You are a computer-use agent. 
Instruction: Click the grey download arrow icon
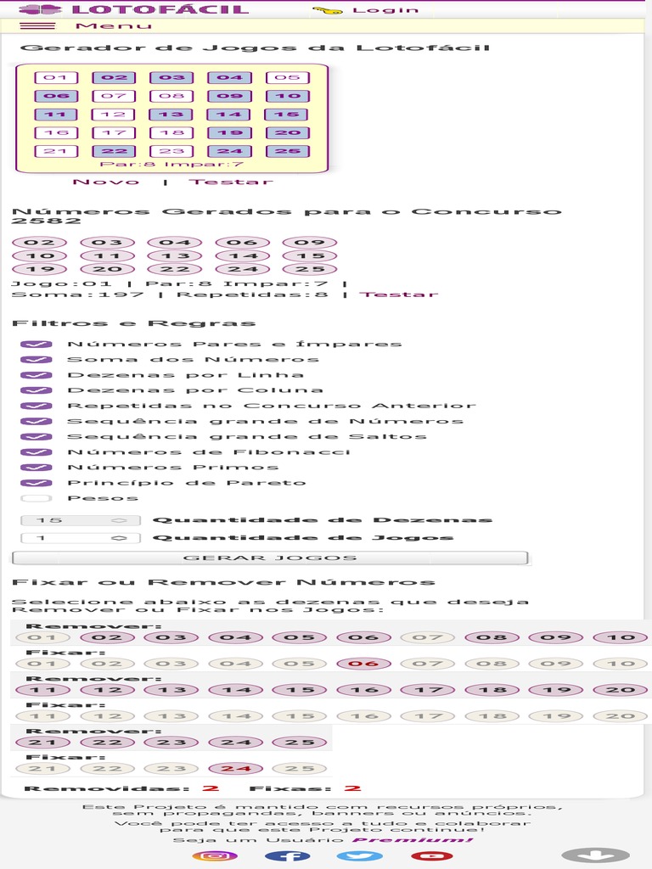point(595,855)
